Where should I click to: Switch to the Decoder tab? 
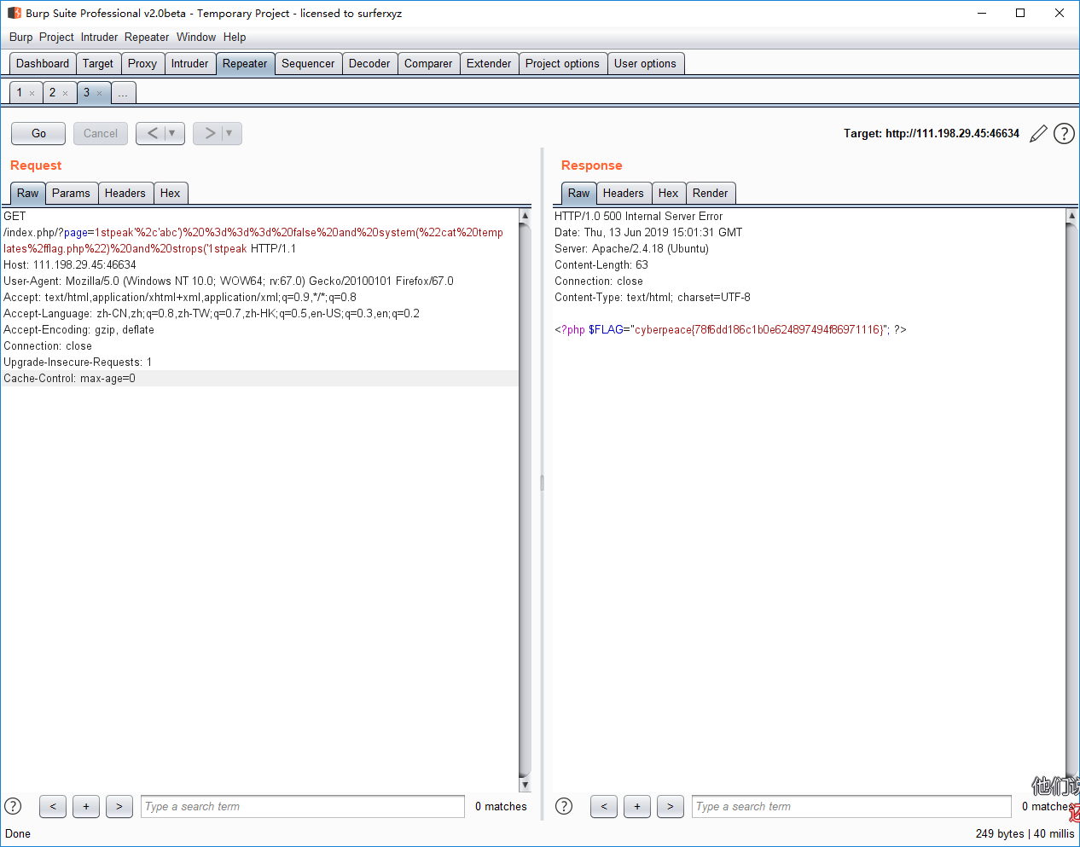[369, 63]
